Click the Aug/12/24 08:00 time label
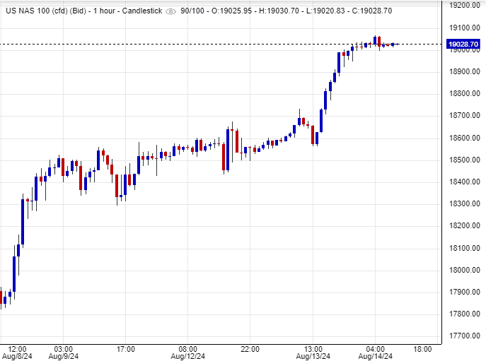This screenshot has width=486, height=361. click(187, 349)
